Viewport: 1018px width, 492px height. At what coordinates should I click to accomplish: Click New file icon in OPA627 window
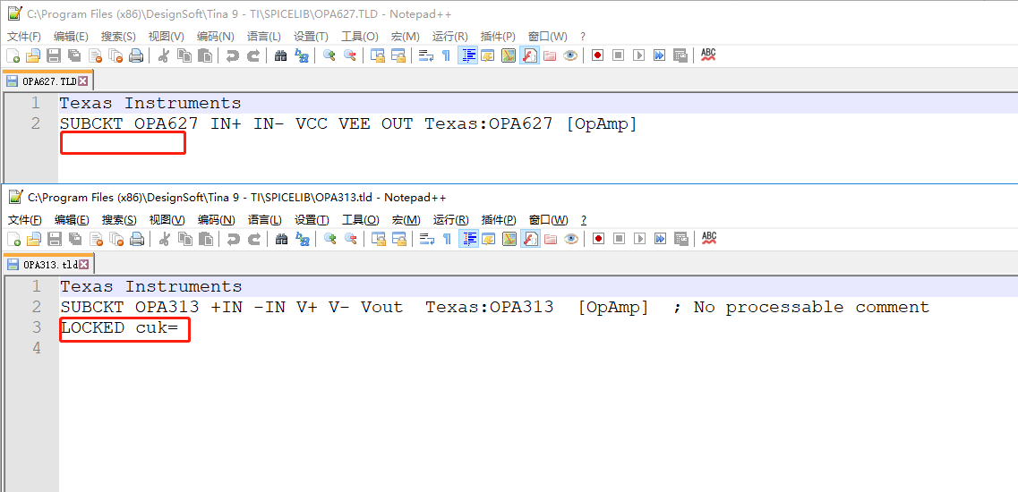(x=13, y=55)
